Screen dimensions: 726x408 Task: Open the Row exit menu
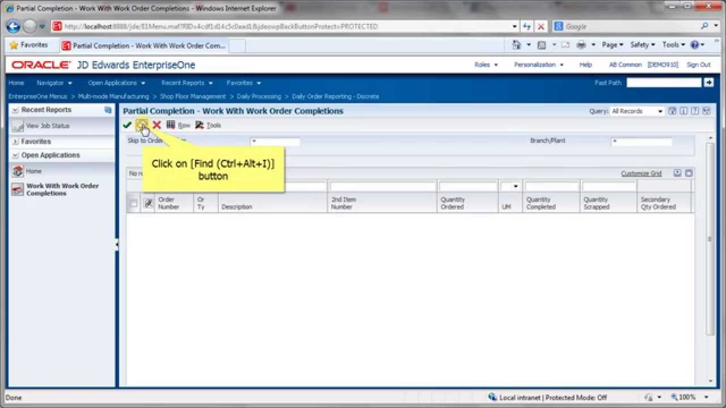tap(179, 125)
